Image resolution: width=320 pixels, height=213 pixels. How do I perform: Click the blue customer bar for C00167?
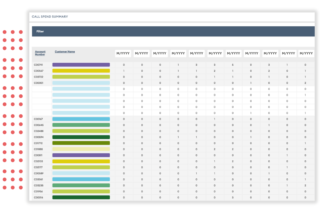[81, 119]
